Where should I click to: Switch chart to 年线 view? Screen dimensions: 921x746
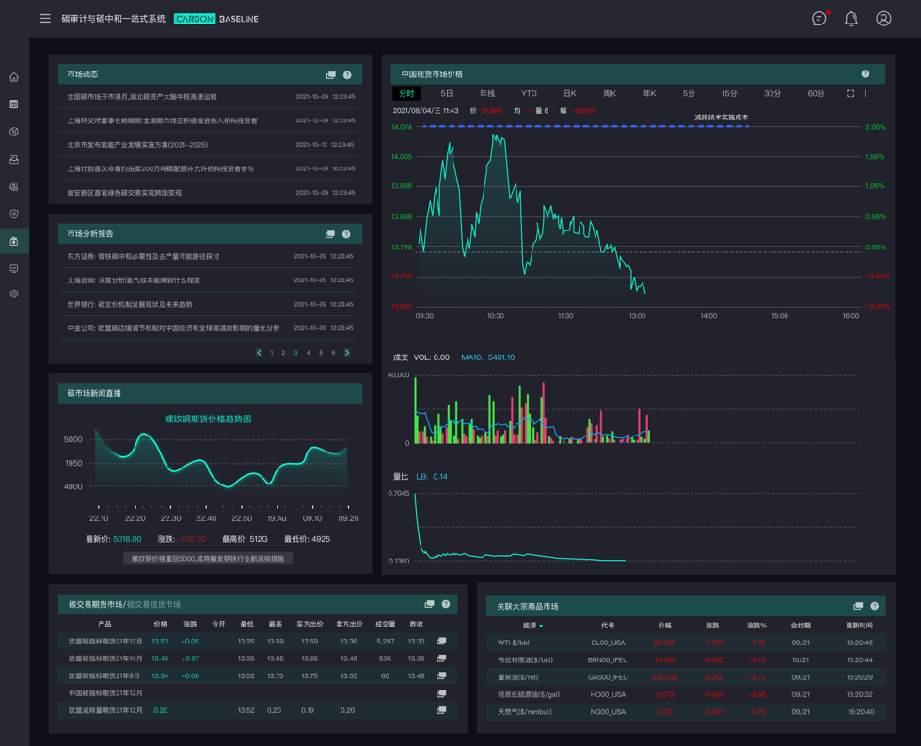click(x=487, y=93)
